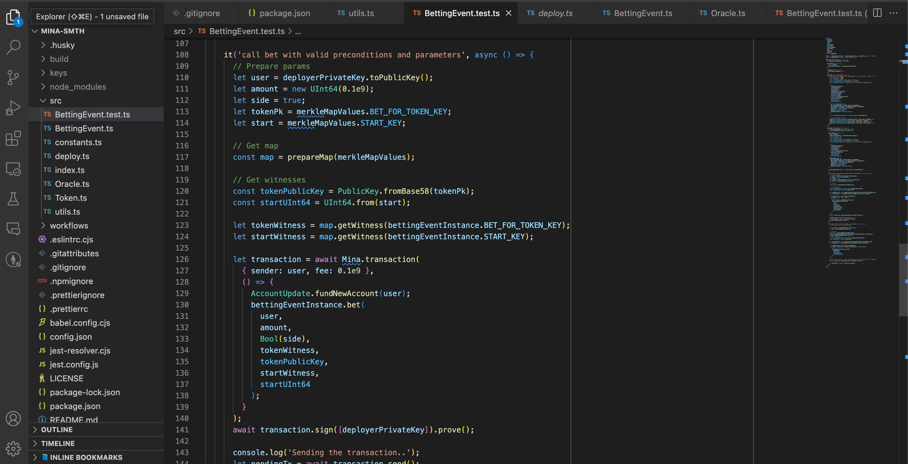The image size is (908, 464).
Task: Expand the OUTLINE section
Action: pos(96,430)
